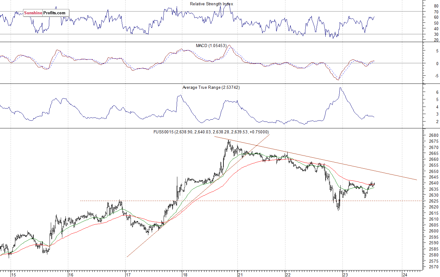Viewport: 440px width, 277px height.
Task: Select the 2625 price axis label
Action: point(434,201)
